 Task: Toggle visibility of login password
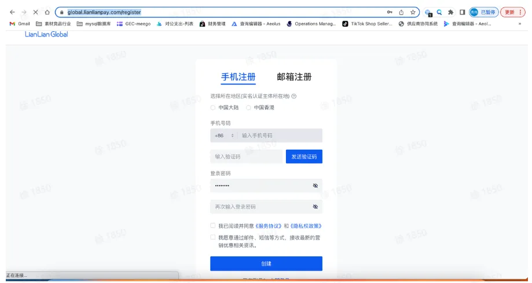pyautogui.click(x=315, y=186)
